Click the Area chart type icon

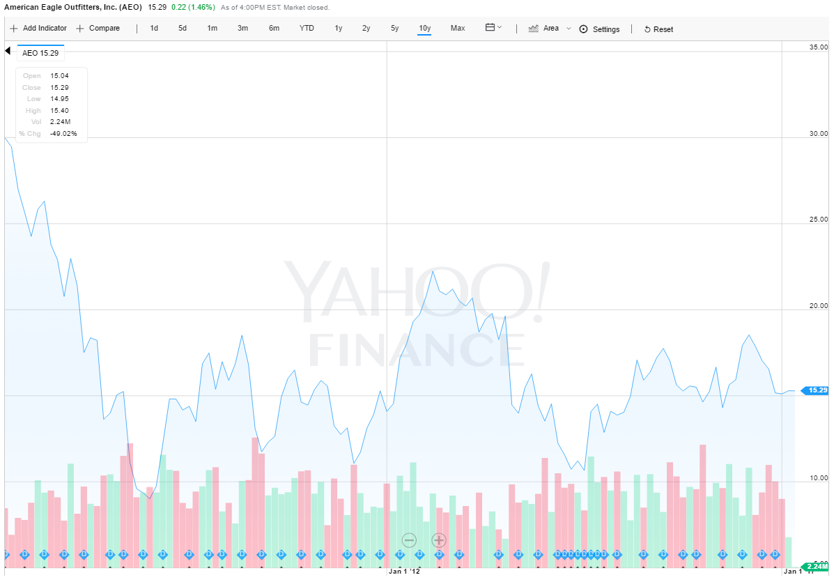534,29
